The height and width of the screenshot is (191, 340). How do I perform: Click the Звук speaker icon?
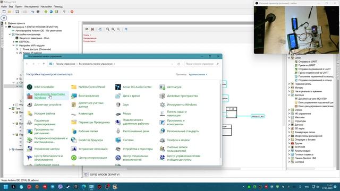click(118, 105)
